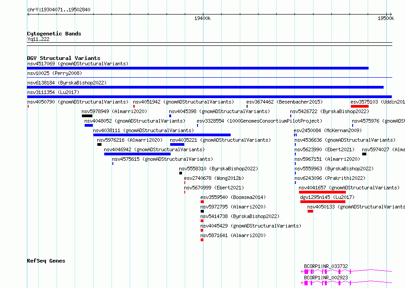Click the red bar under esv3575103

(x=359, y=106)
